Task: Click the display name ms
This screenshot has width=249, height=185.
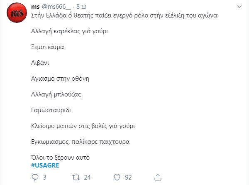Action: pyautogui.click(x=35, y=7)
